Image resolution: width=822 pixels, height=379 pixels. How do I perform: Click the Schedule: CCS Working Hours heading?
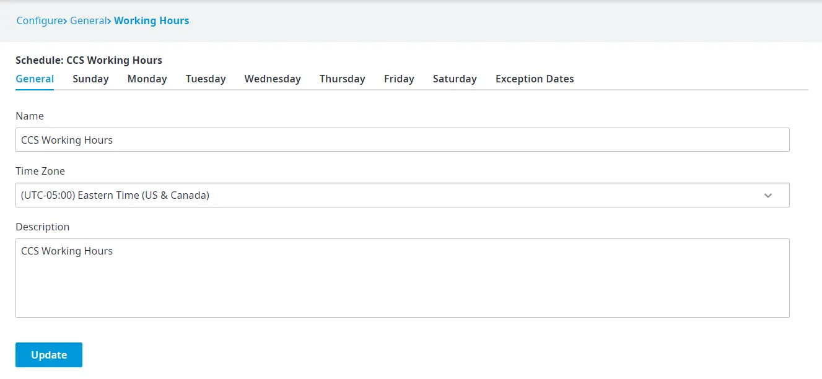pos(89,60)
